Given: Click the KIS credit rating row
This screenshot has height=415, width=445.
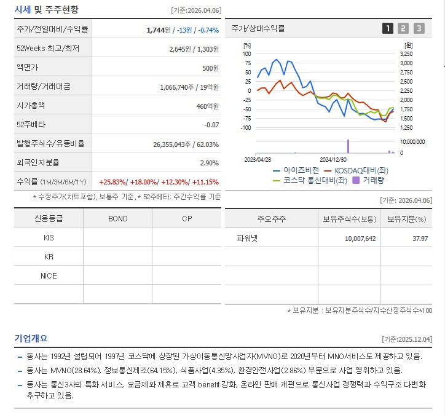Looking at the screenshot, I should (x=117, y=237).
